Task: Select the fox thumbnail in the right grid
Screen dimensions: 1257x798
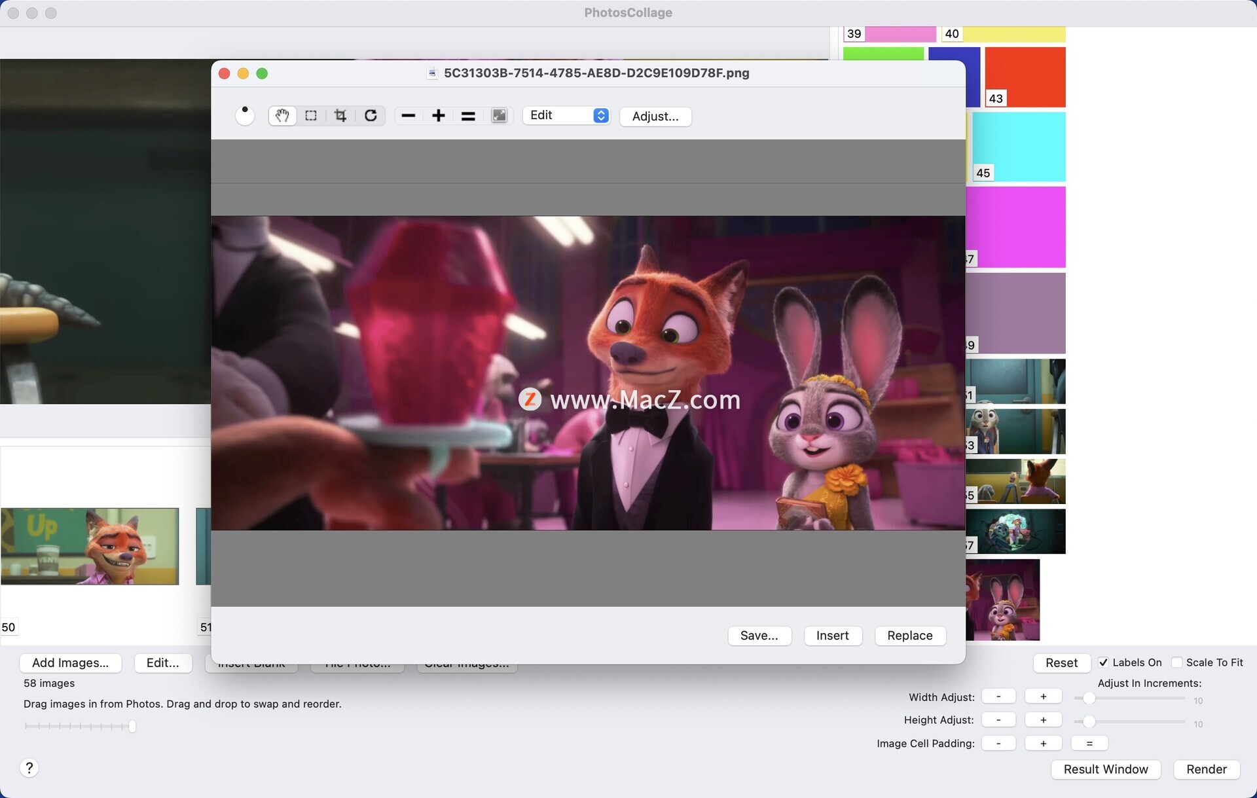Action: coord(1015,481)
